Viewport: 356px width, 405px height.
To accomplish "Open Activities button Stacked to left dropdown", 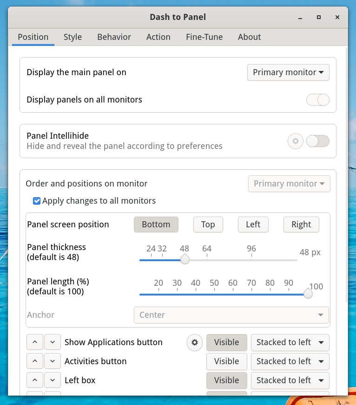I will 290,361.
